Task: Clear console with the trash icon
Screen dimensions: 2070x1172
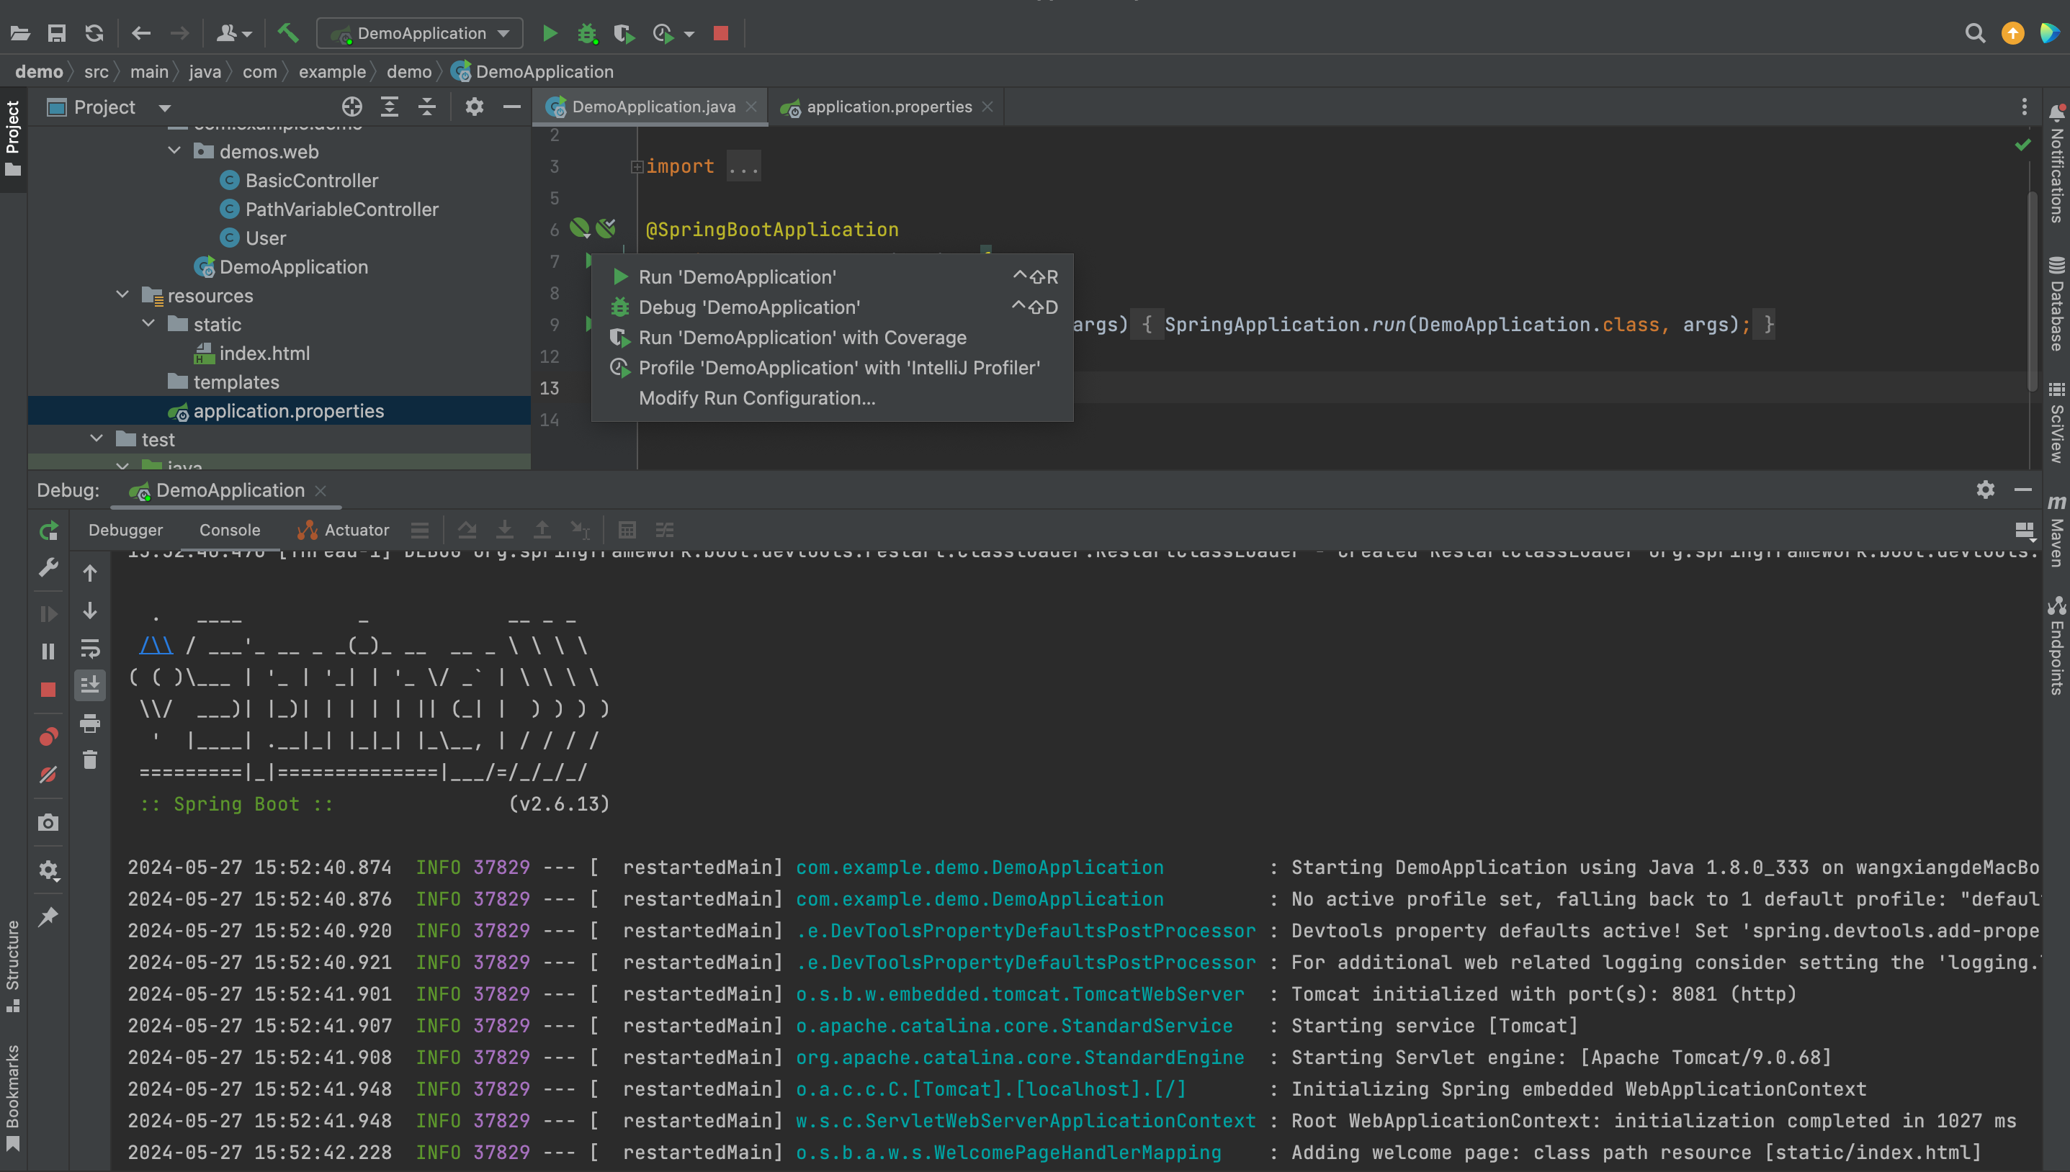Action: [90, 760]
